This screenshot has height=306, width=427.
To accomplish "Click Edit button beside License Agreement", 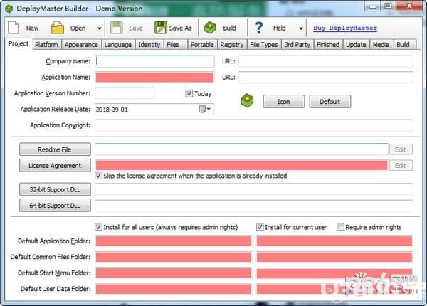I will (x=401, y=166).
